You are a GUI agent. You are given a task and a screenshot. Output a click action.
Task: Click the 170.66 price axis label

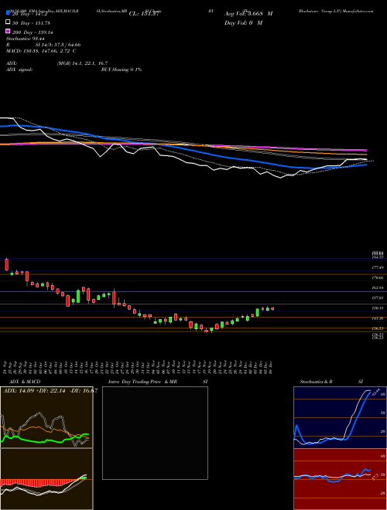coord(378,278)
